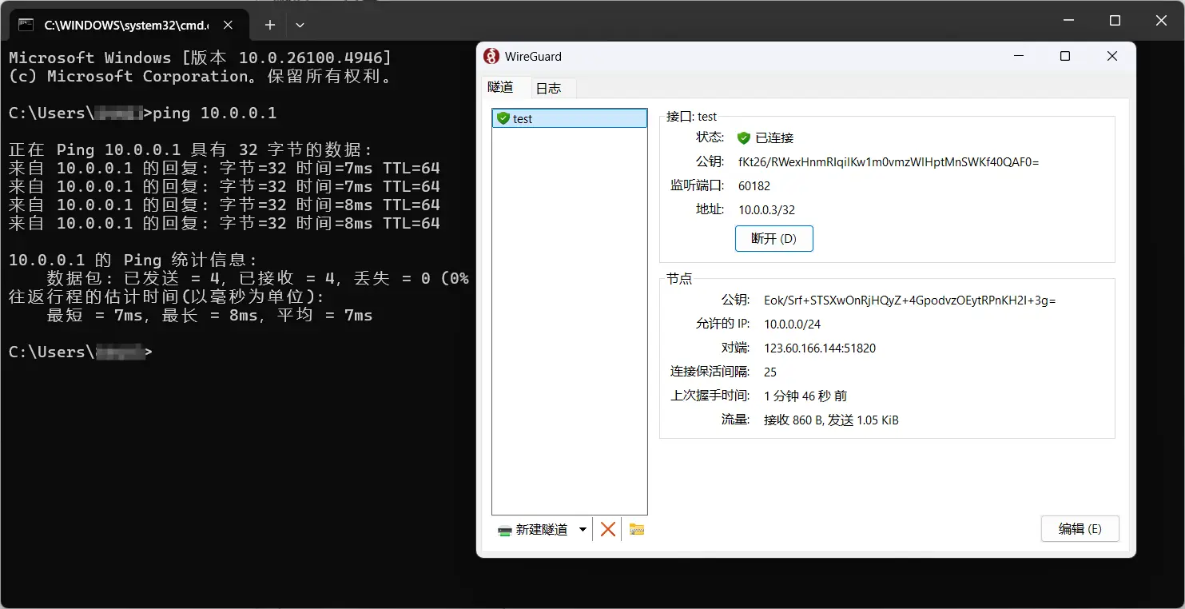1185x609 pixels.
Task: Click the WireGuard logo icon in title bar
Action: (x=491, y=56)
